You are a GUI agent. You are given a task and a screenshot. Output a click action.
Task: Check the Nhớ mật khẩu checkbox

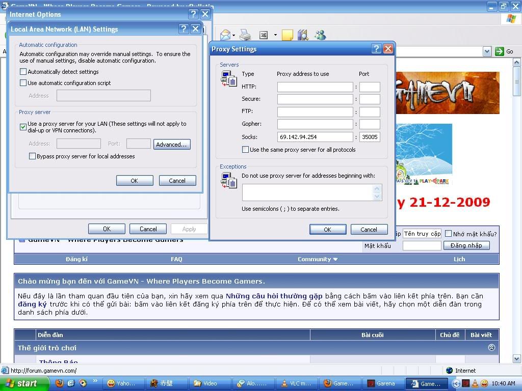click(449, 233)
